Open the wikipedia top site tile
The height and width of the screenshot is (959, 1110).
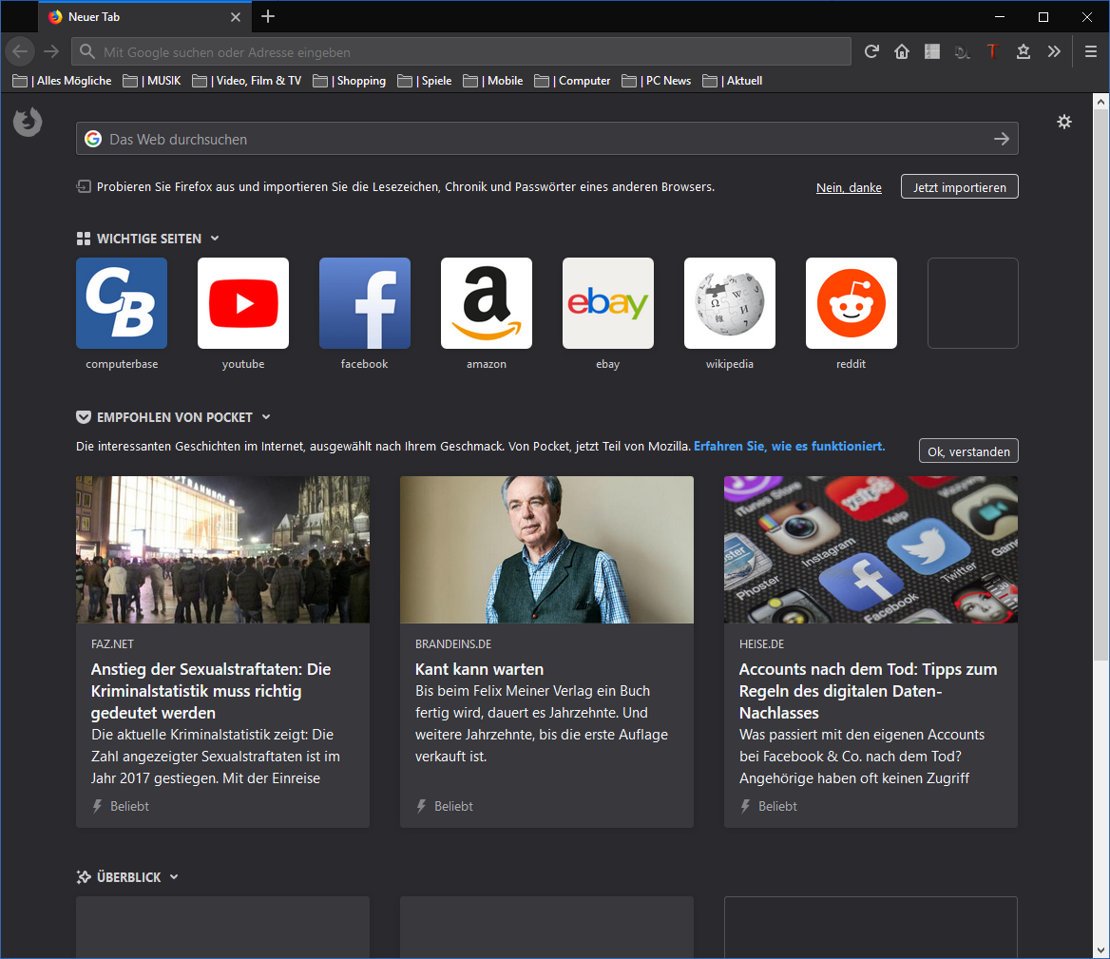point(730,303)
